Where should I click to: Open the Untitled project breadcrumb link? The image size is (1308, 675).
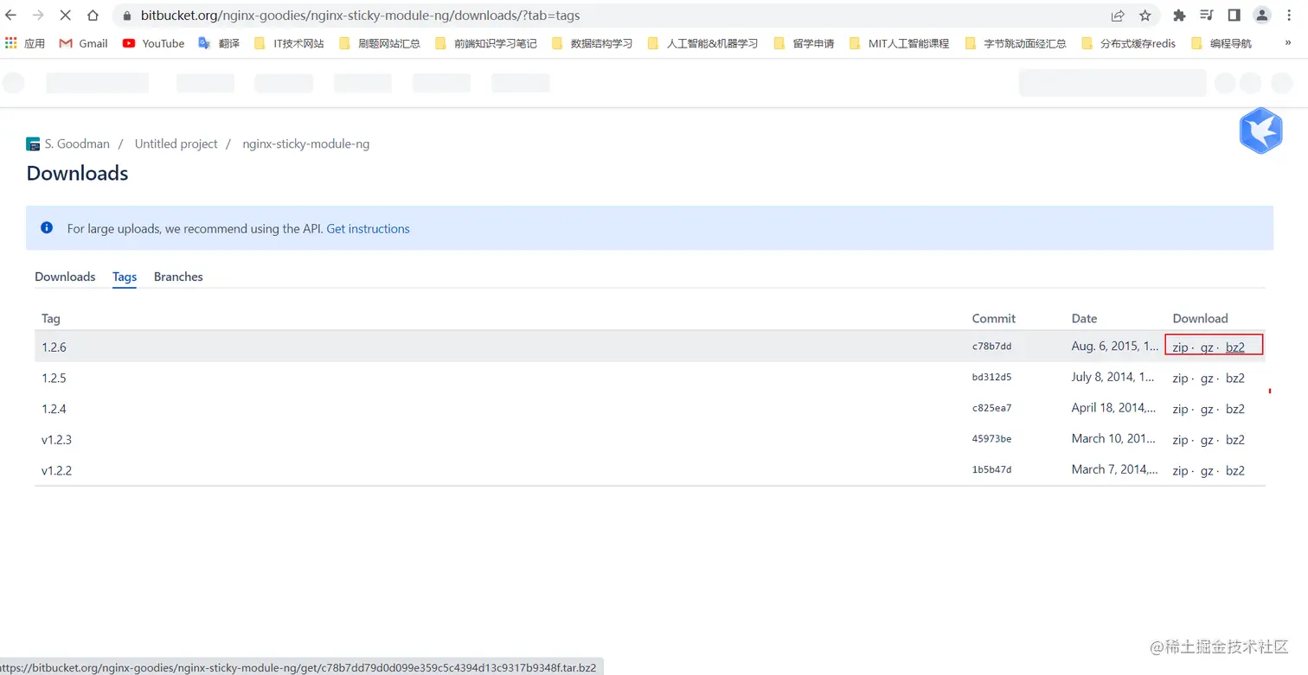pos(176,144)
